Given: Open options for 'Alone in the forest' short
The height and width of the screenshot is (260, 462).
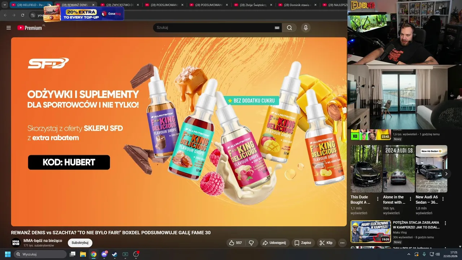Looking at the screenshot, I should point(410,199).
